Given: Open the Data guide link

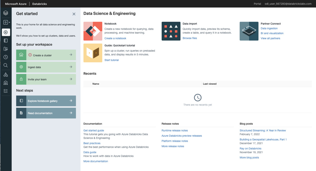Looking at the screenshot, I should click(90, 152).
